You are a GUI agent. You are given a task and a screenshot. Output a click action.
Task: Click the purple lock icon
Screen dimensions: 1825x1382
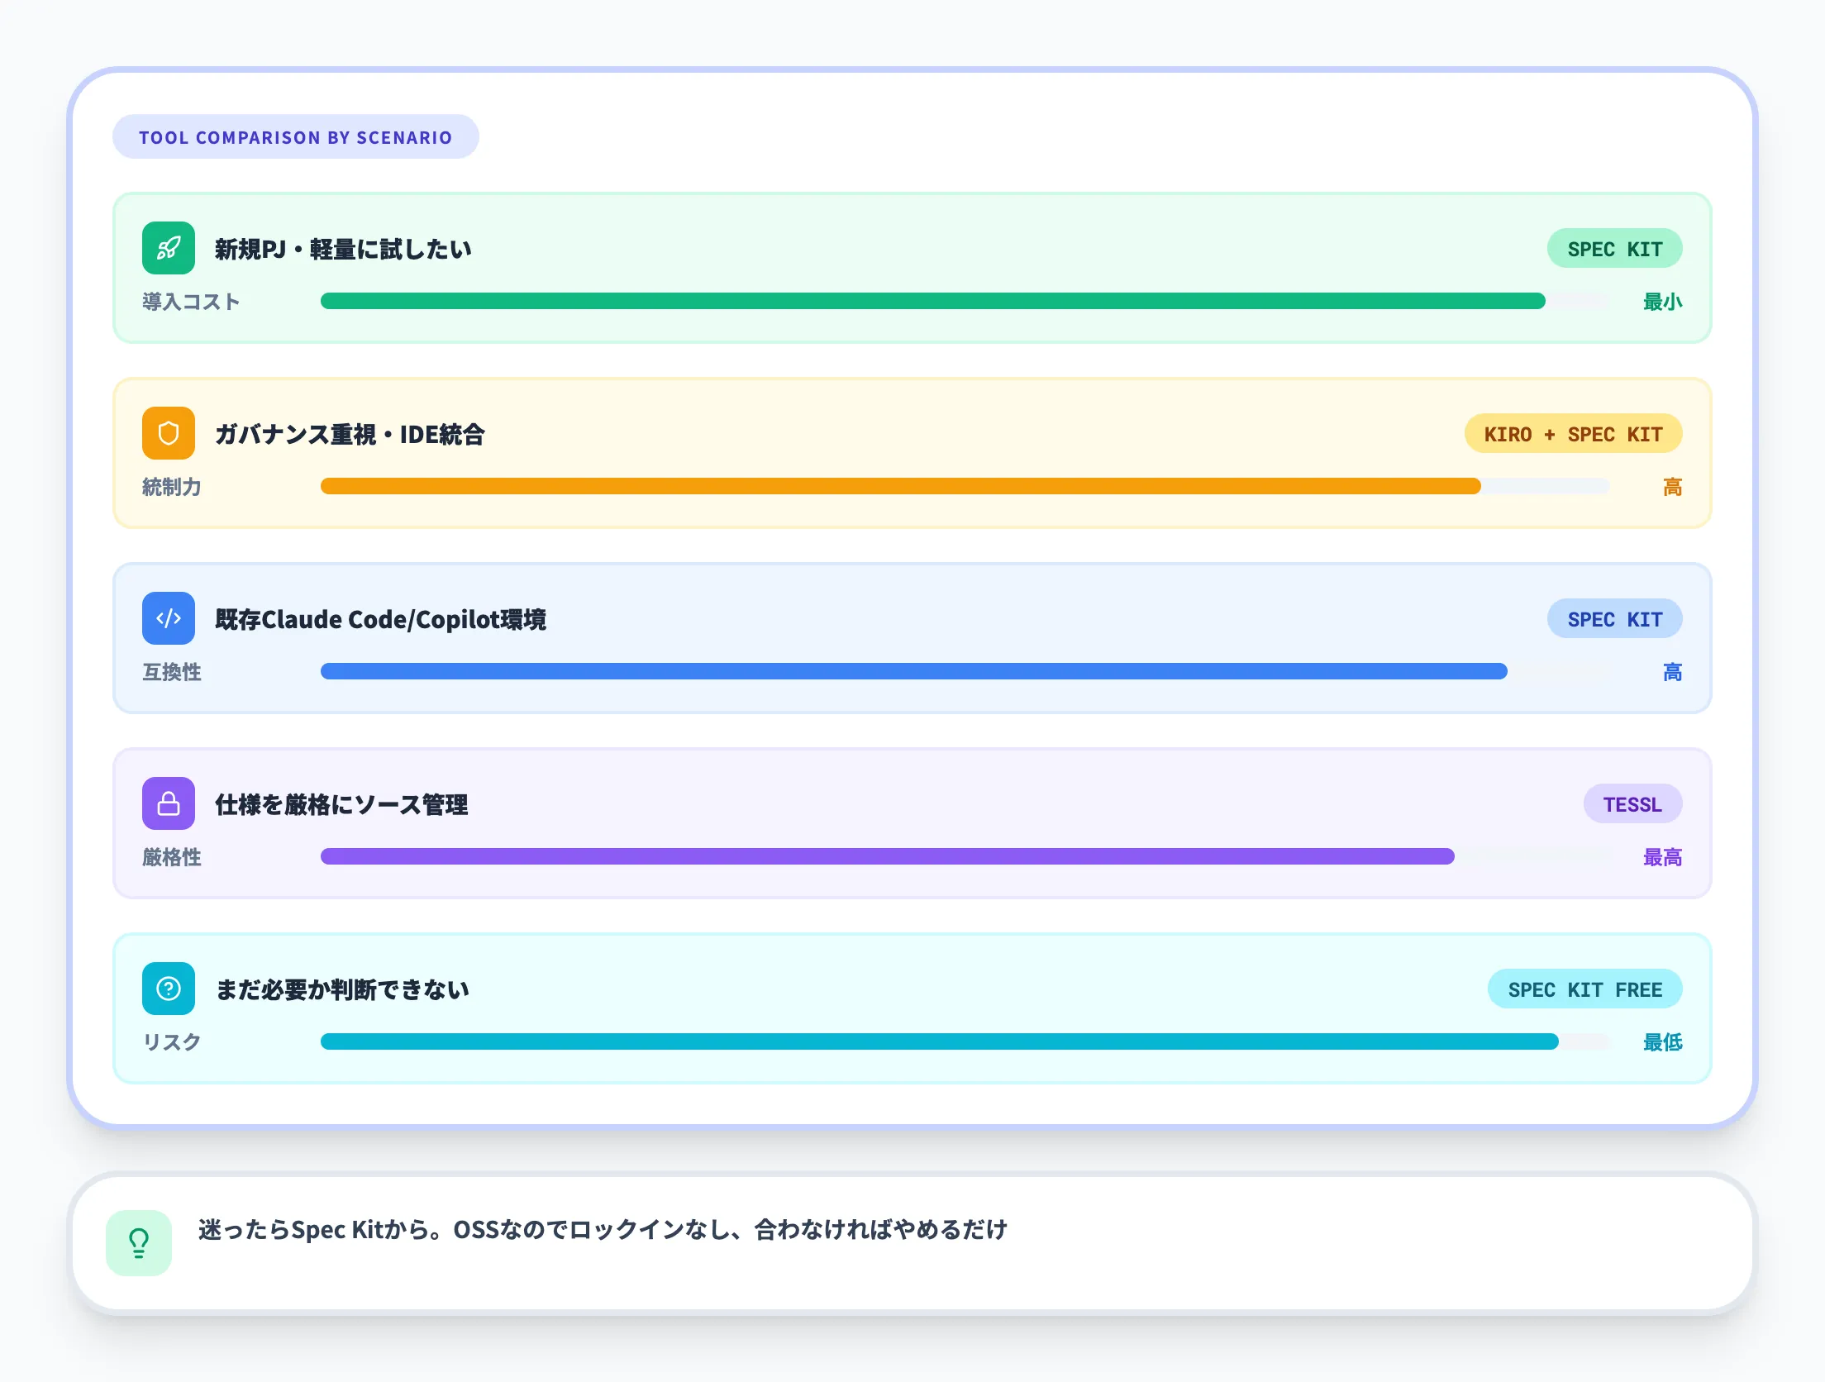coord(169,803)
